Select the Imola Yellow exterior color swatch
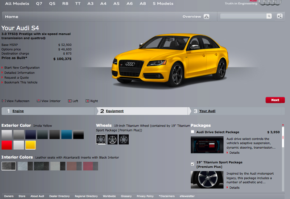 pyautogui.click(x=31, y=145)
